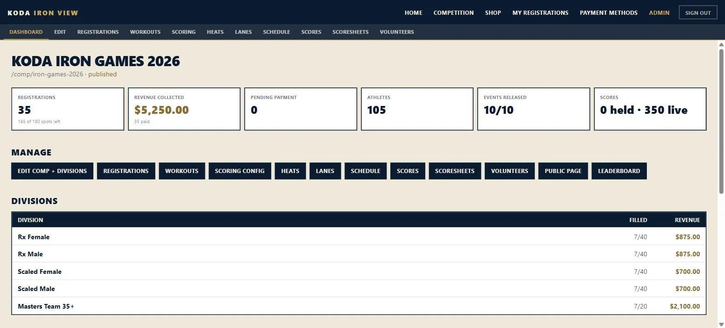The height and width of the screenshot is (328, 725).
Task: Click the '0 held · 350 live' scores value
Action: coord(644,110)
